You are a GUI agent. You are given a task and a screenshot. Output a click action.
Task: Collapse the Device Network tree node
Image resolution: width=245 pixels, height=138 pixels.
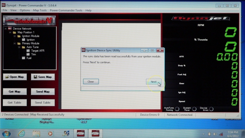(x=5, y=29)
